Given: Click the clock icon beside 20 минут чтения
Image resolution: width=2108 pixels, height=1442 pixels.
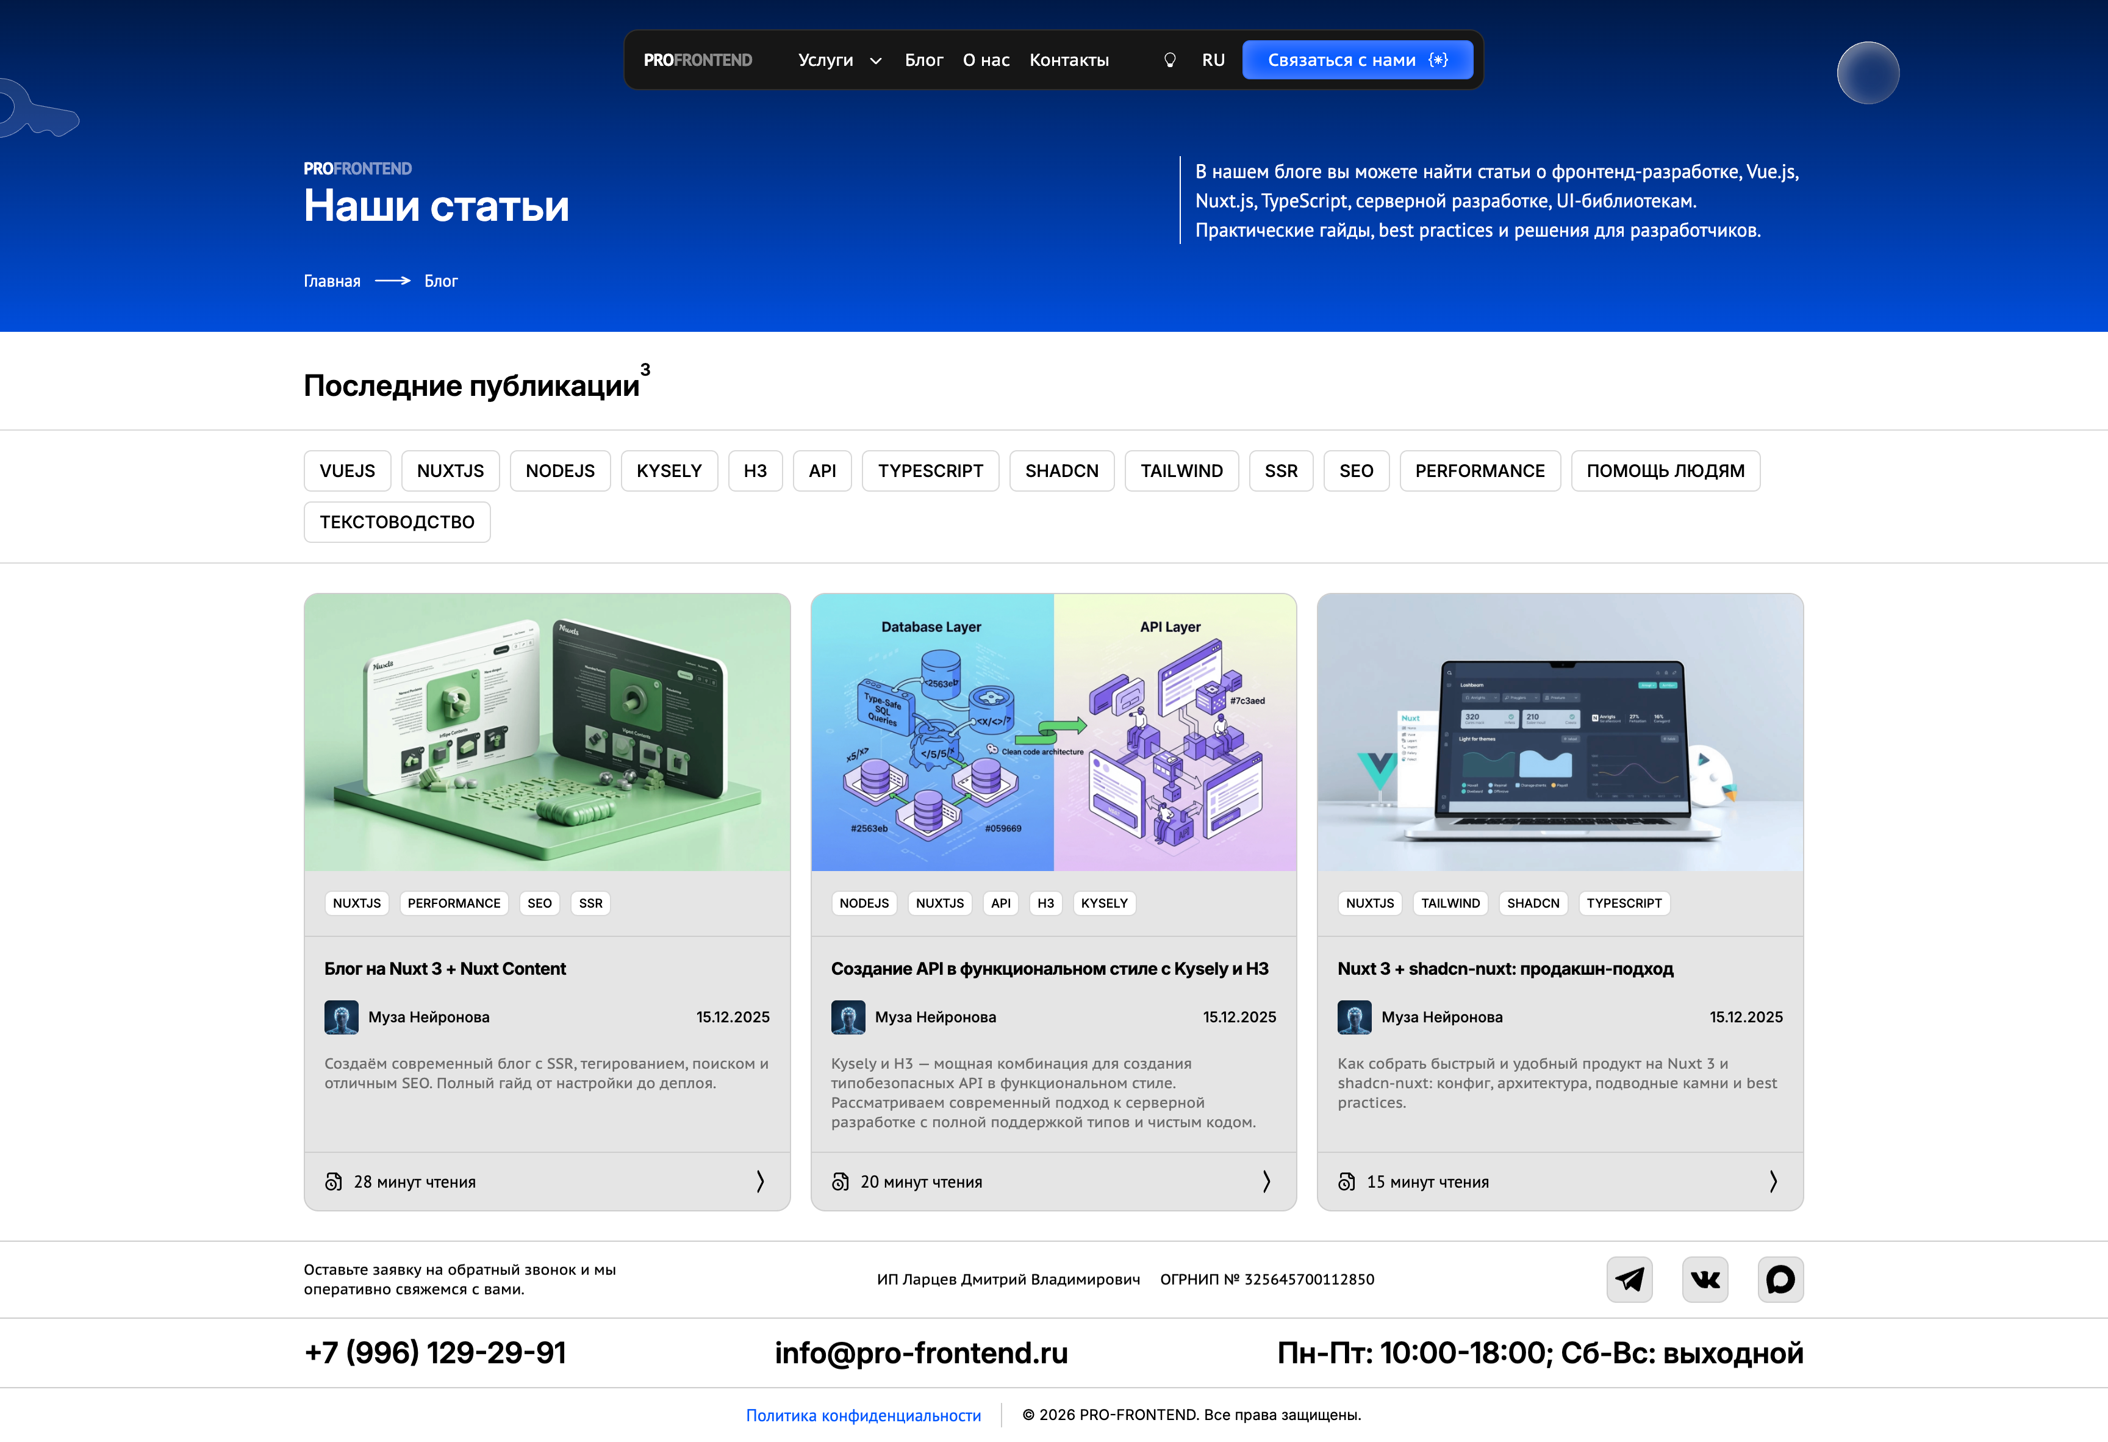Looking at the screenshot, I should (x=840, y=1182).
